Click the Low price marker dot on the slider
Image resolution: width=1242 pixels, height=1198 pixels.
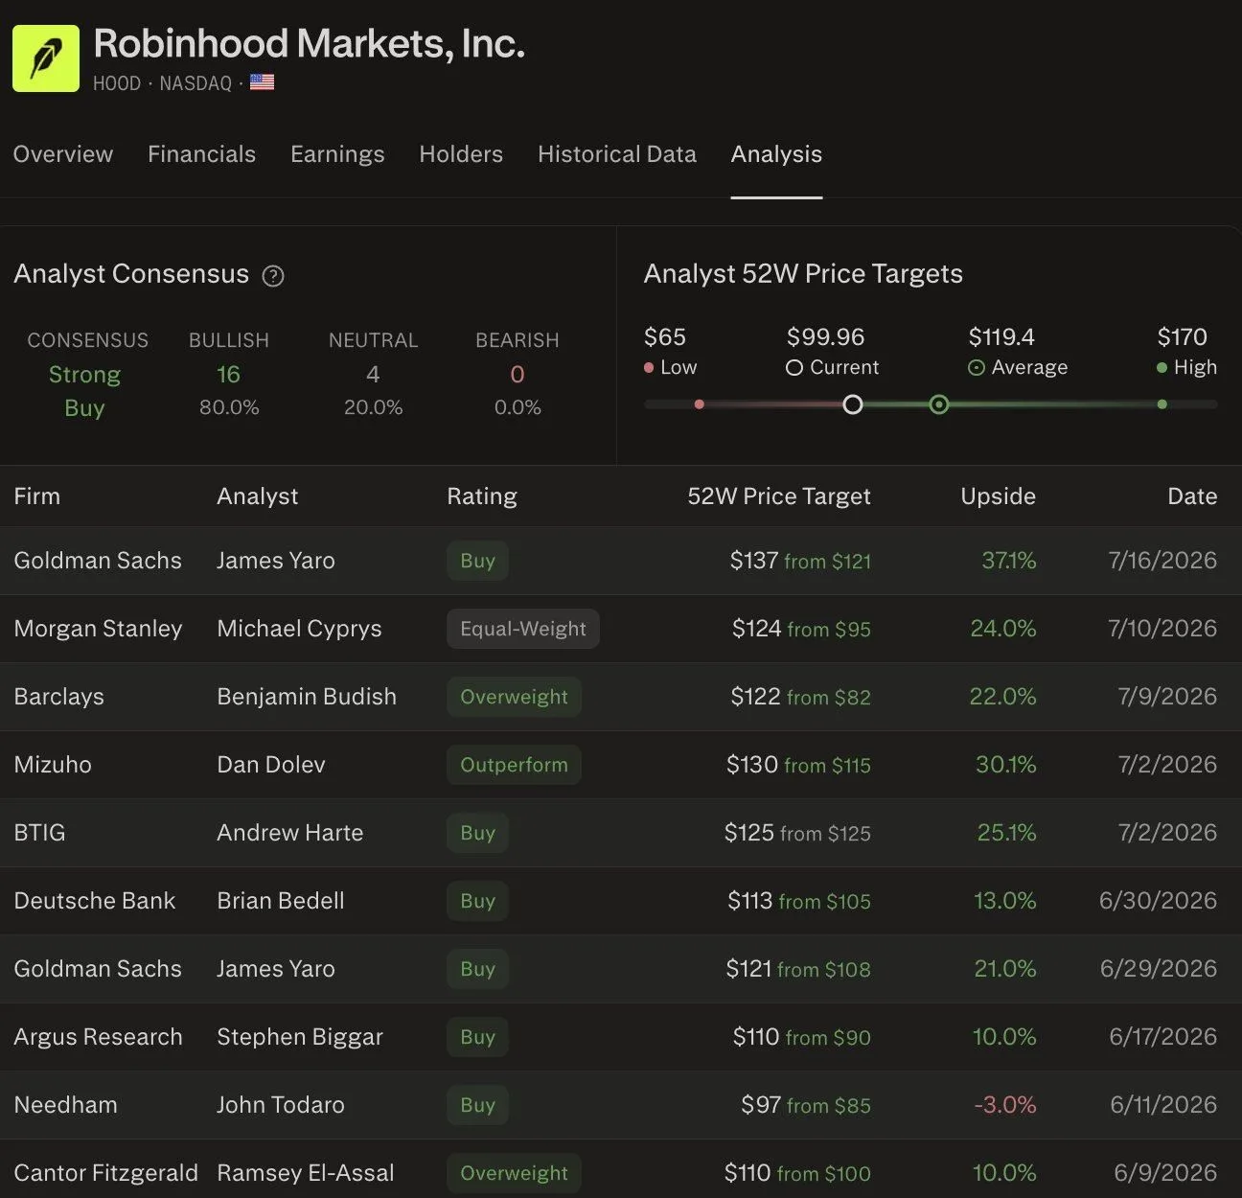[699, 404]
